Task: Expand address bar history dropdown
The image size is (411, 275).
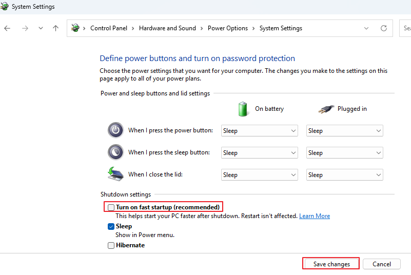Action: [366, 28]
